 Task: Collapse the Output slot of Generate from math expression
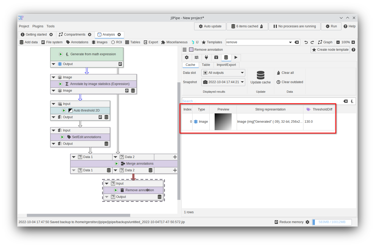click(53, 64)
